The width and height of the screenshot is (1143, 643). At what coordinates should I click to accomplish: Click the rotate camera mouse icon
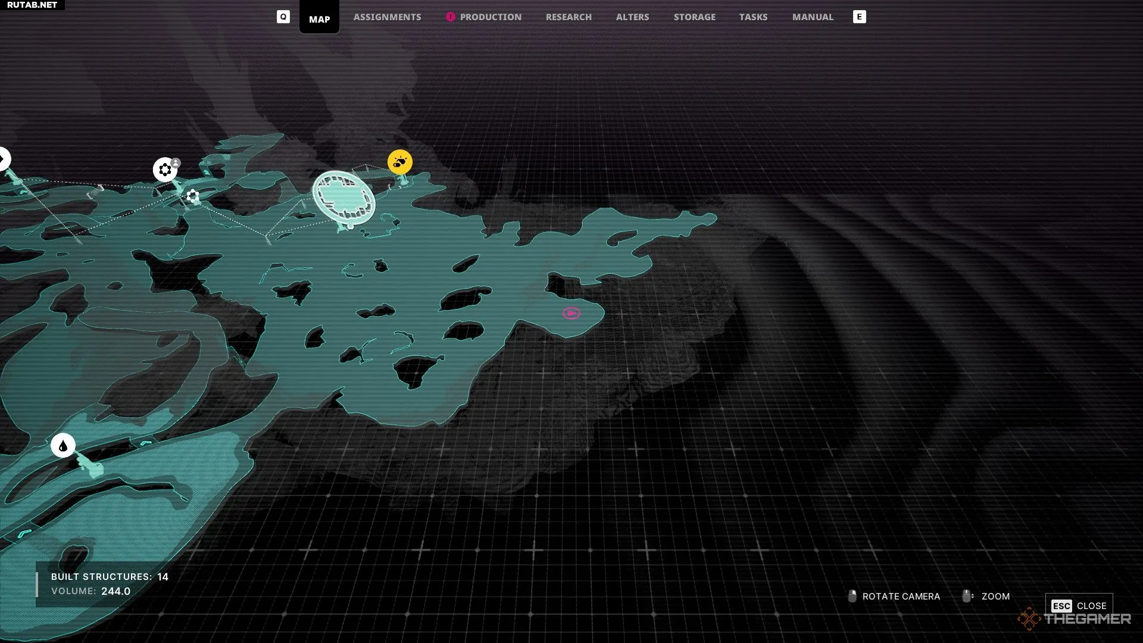852,597
